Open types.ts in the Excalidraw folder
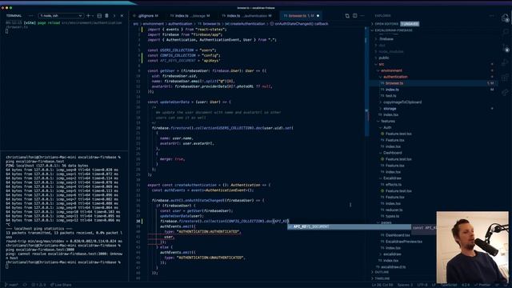 (392, 216)
